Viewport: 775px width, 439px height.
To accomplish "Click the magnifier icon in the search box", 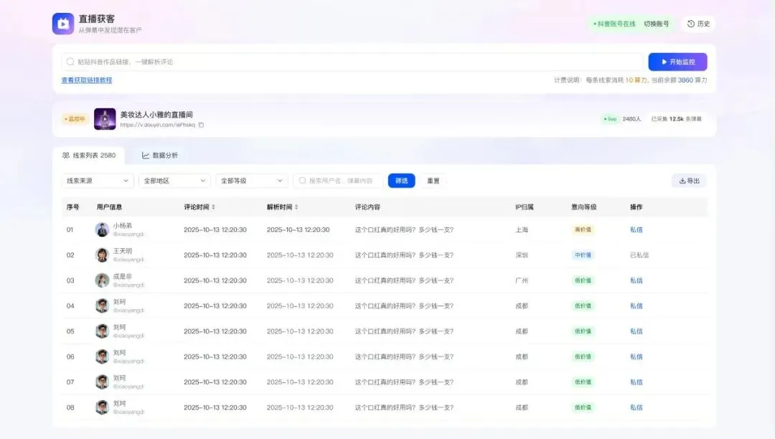I will tap(303, 180).
